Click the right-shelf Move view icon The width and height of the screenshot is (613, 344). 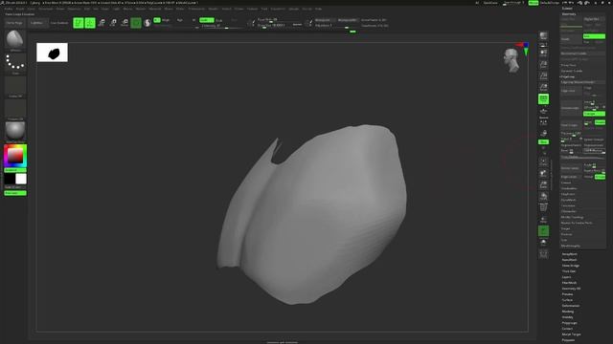[543, 173]
